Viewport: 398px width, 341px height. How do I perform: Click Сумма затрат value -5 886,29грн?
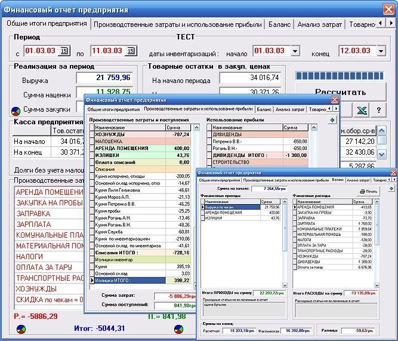tap(175, 296)
